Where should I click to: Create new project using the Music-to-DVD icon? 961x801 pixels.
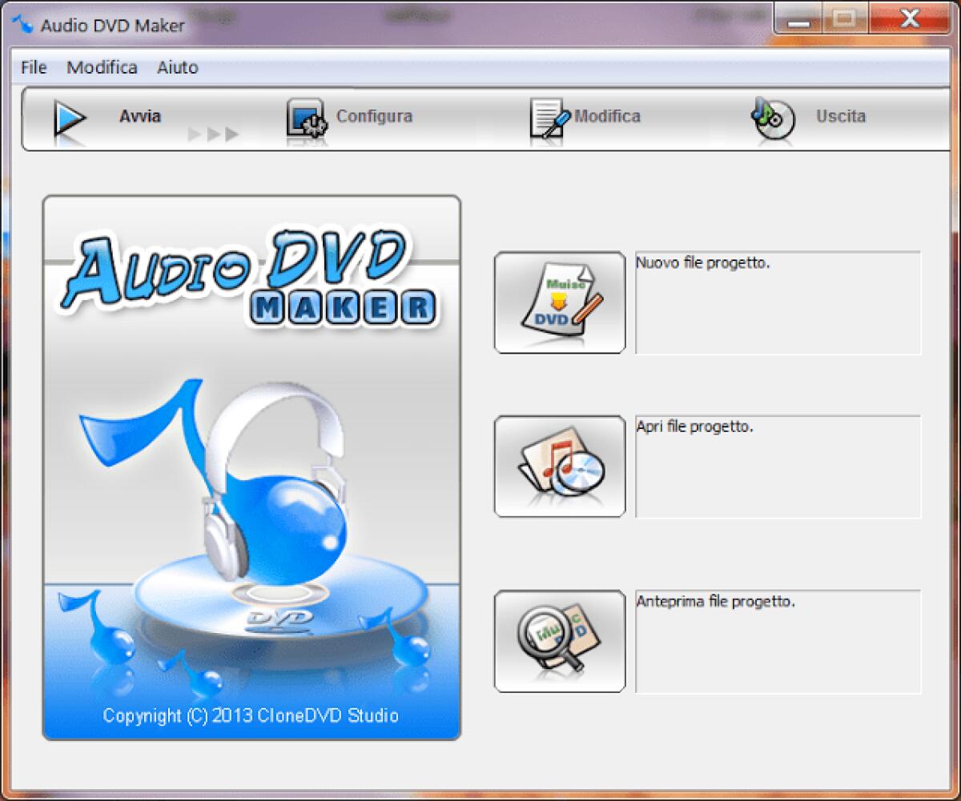click(558, 301)
